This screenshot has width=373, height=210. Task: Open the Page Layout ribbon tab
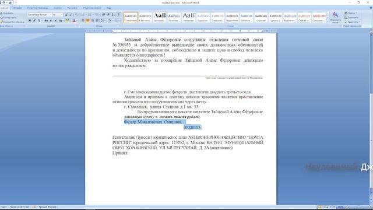[x=37, y=8]
